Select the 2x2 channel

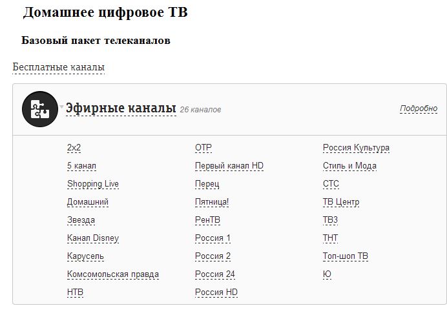(x=74, y=148)
